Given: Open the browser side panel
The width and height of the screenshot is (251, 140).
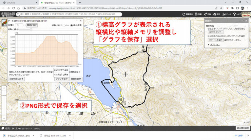Looking at the screenshot, I should pyautogui.click(x=237, y=8).
